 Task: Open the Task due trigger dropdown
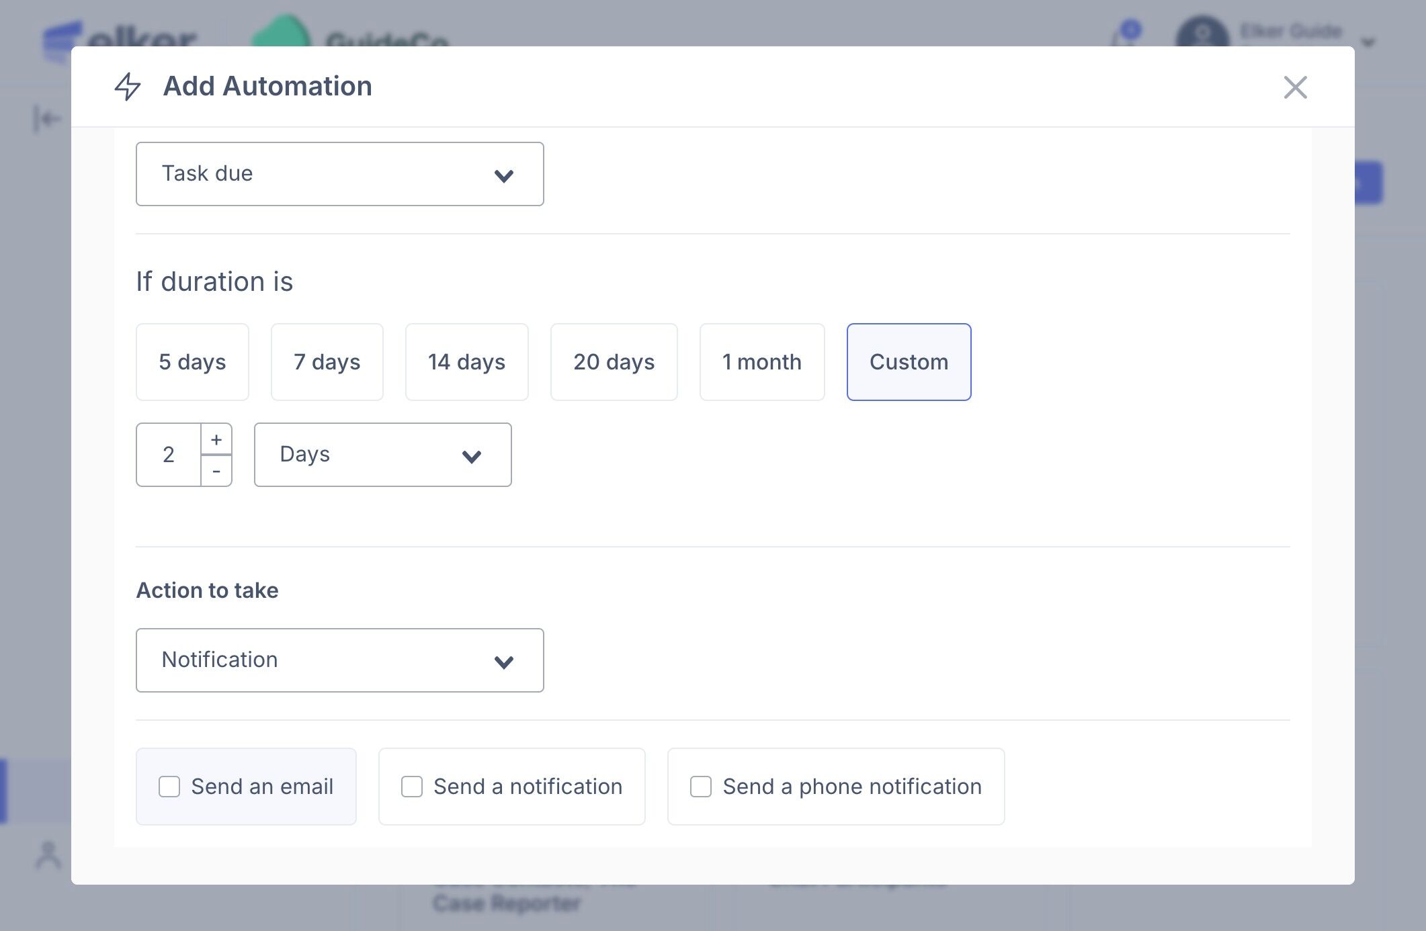coord(339,174)
